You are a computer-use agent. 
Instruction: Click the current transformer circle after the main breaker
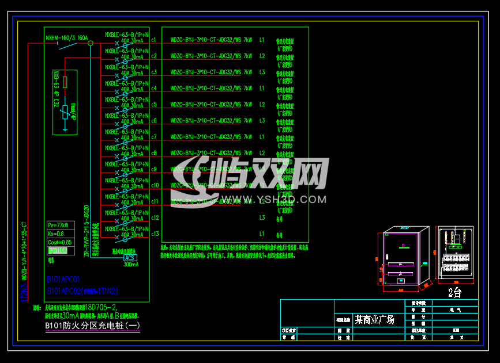click(x=91, y=43)
